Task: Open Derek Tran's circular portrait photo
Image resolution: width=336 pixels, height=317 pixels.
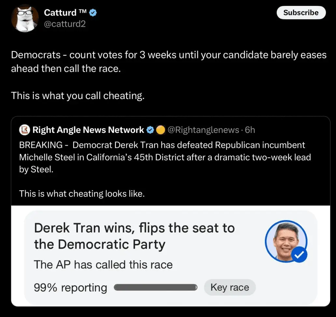Action: [285, 241]
